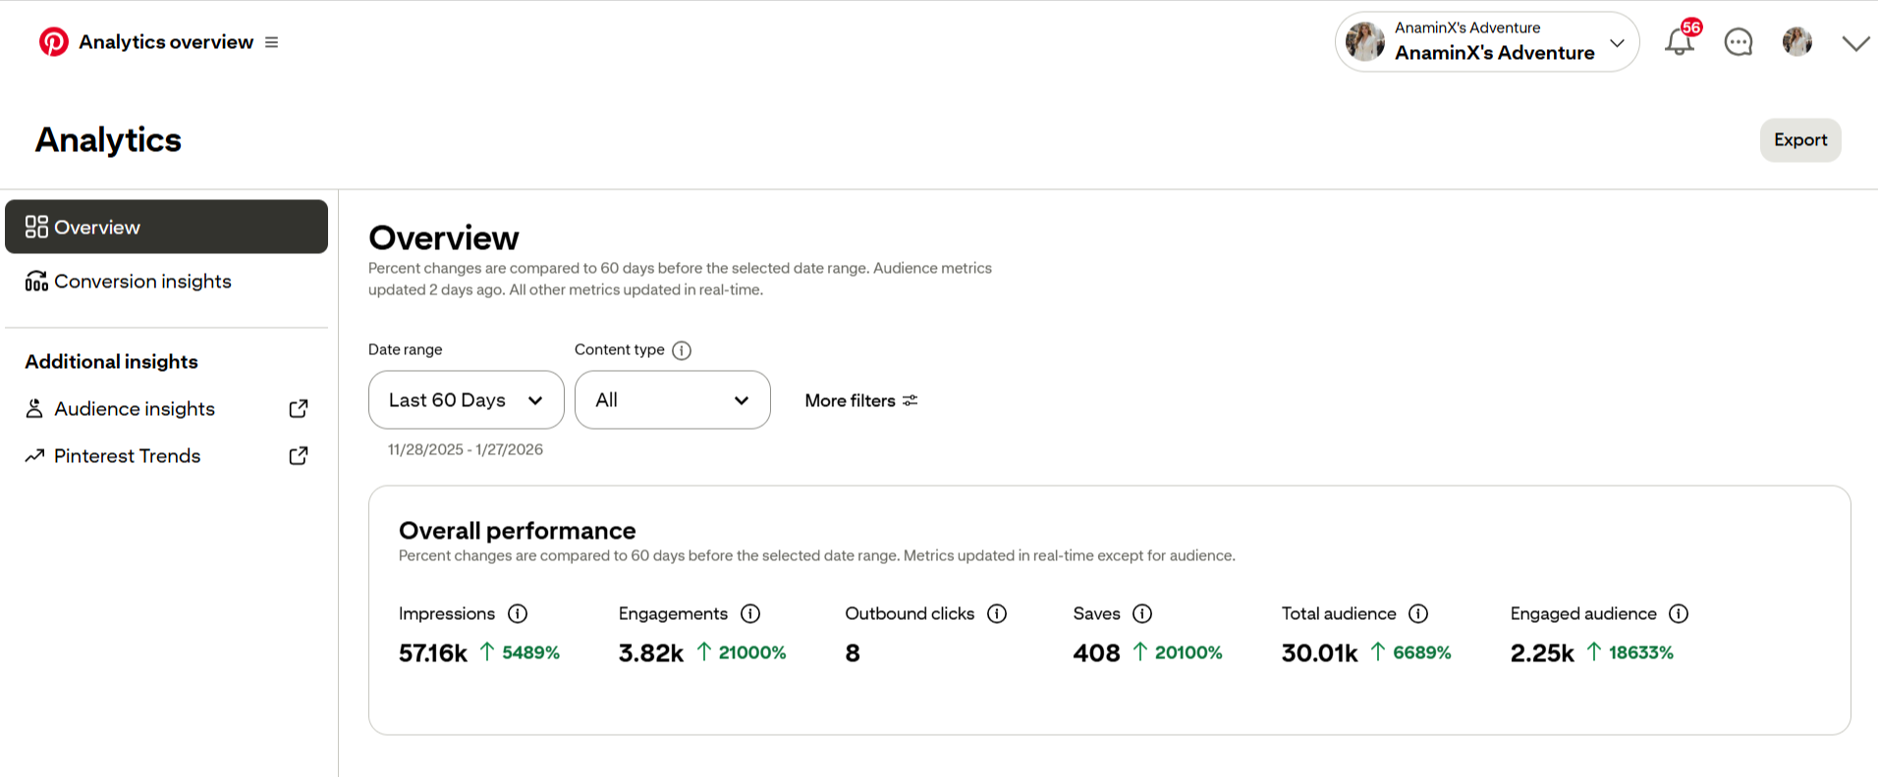Click the Outbound clicks info icon
This screenshot has height=777, width=1878.
[997, 613]
